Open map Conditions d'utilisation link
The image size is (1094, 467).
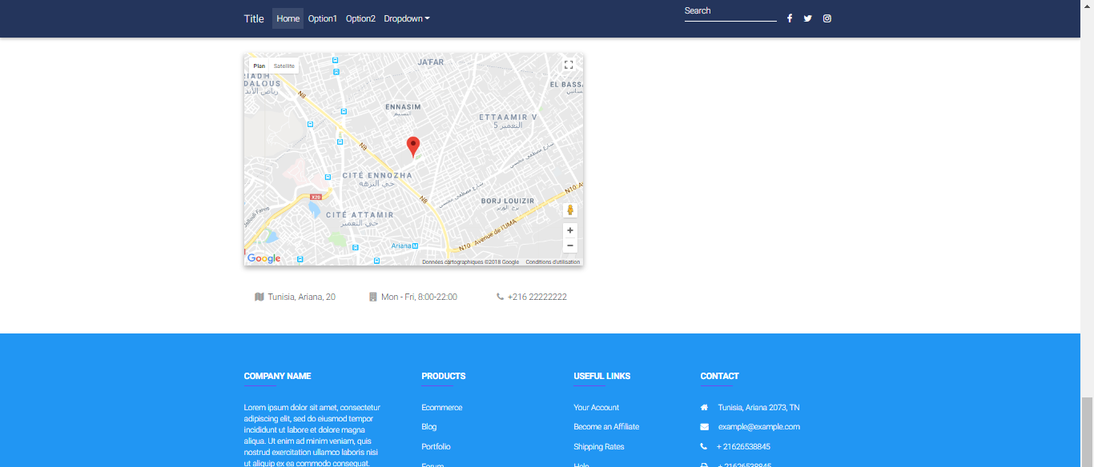tap(553, 262)
